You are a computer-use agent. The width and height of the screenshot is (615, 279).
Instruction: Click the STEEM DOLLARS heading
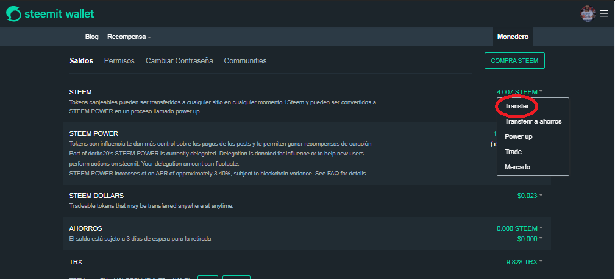pyautogui.click(x=96, y=196)
